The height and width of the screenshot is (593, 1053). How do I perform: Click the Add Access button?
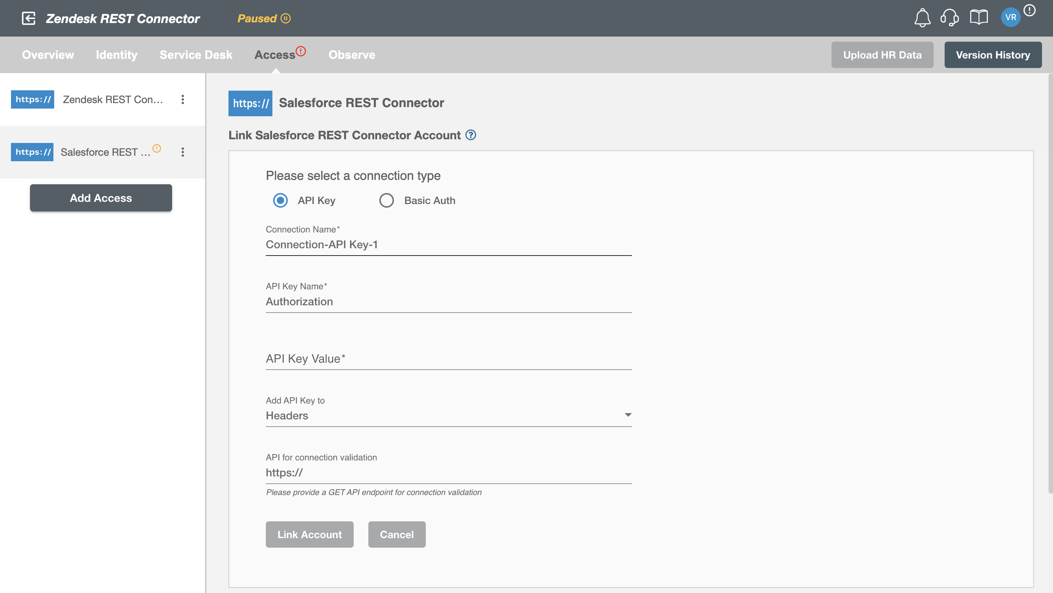click(x=101, y=198)
